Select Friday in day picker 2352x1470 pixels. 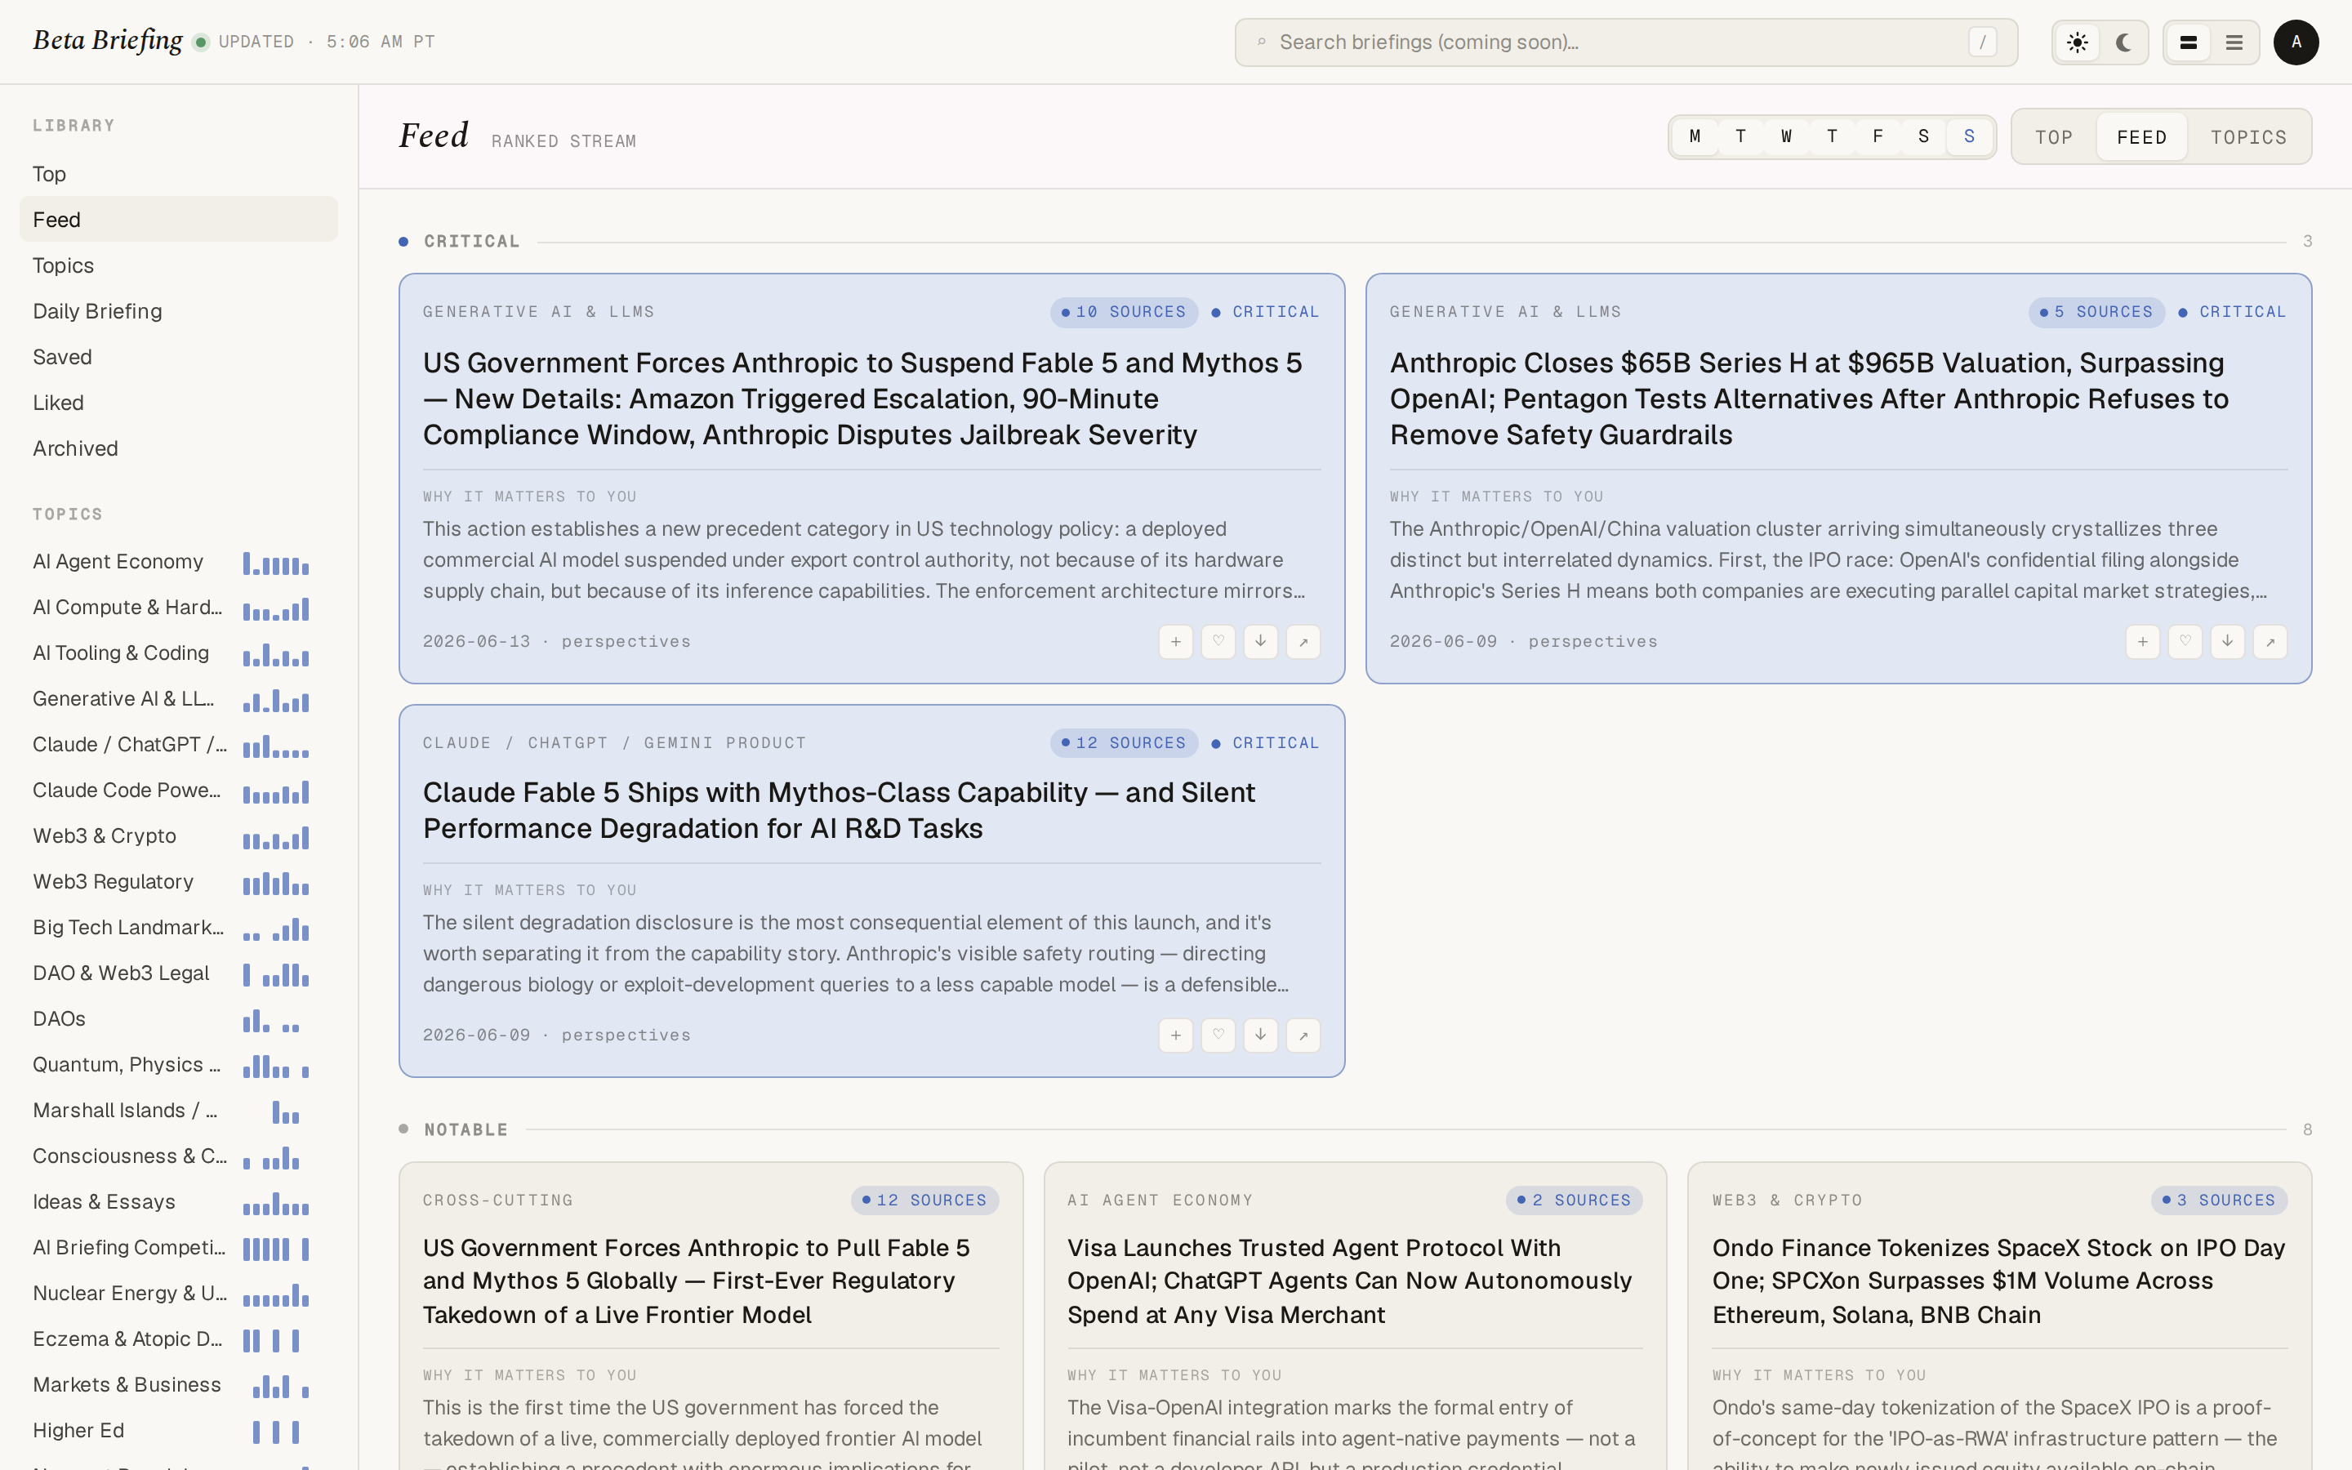(x=1878, y=136)
